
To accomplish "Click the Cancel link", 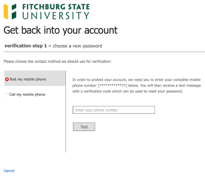I will 9,171.
